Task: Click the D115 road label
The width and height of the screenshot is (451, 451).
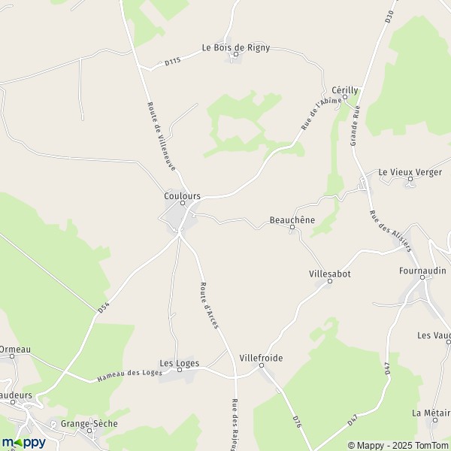Action: [173, 62]
